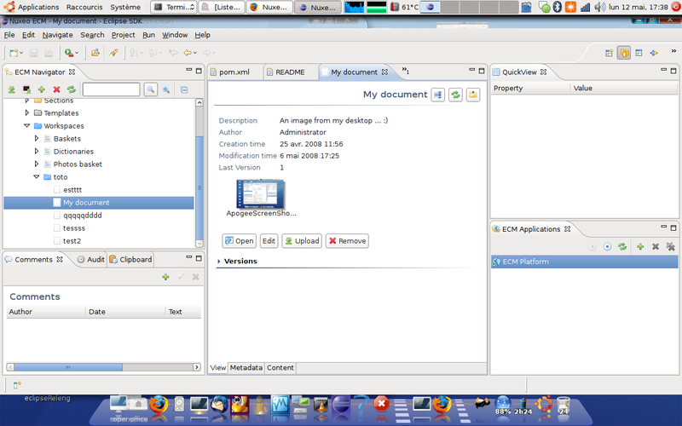Collapse the Workspaces tree node

pos(27,125)
